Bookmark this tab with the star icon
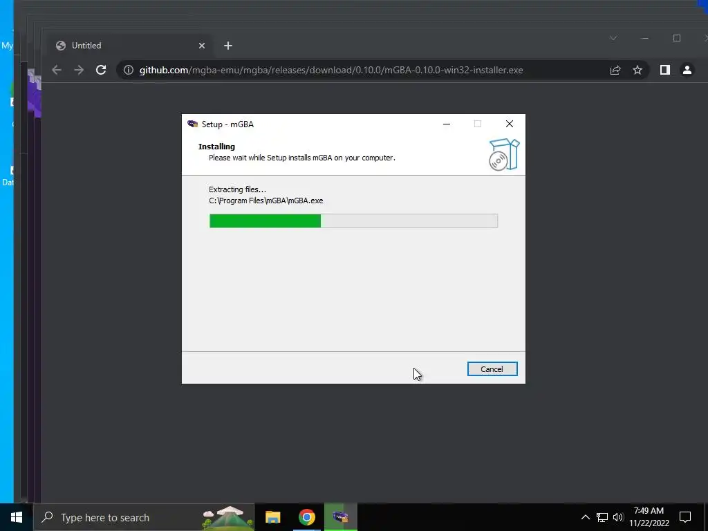Viewport: 708px width, 531px height. [637, 70]
